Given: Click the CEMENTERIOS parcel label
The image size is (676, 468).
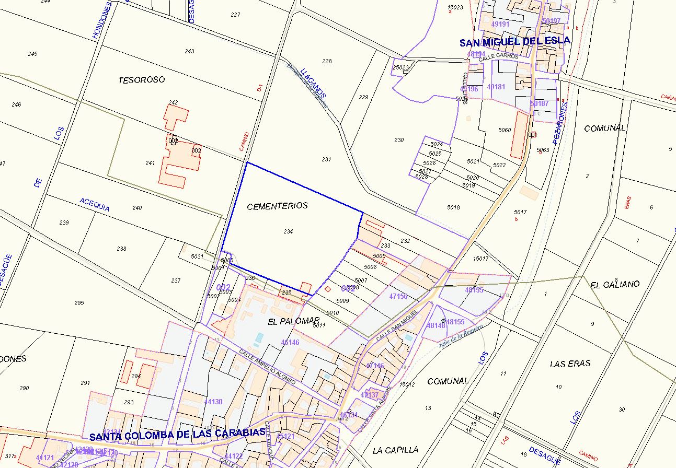Looking at the screenshot, I should 277,206.
